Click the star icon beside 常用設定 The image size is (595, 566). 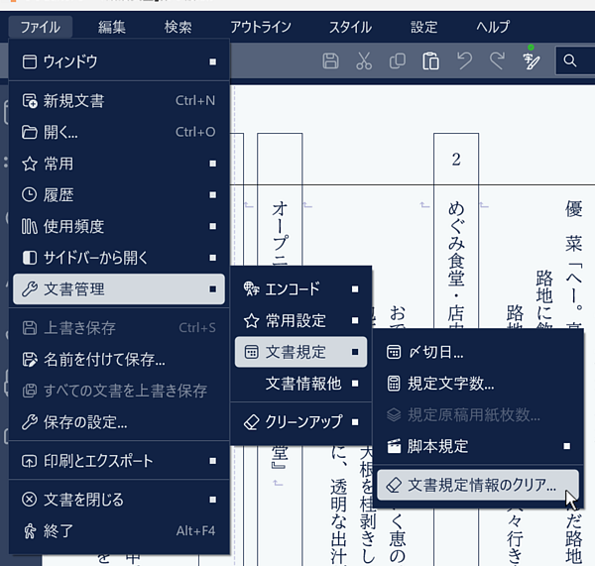tap(251, 321)
